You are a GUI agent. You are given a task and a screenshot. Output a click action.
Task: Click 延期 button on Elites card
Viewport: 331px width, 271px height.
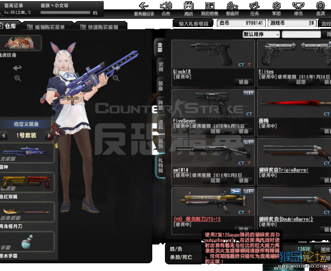pos(301,82)
